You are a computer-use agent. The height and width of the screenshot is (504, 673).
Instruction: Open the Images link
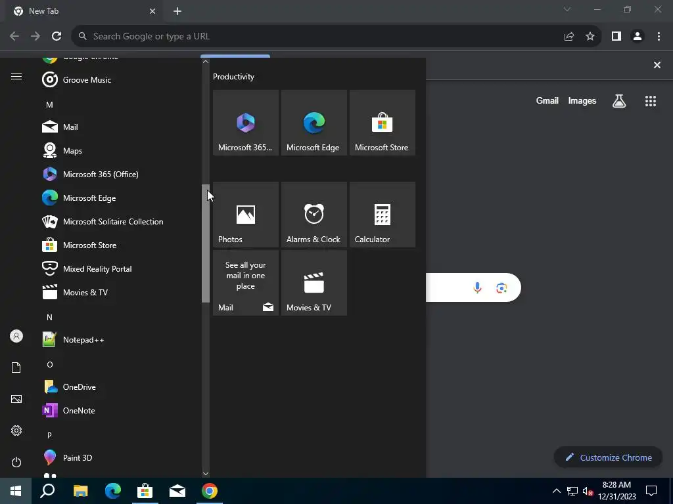coord(582,100)
